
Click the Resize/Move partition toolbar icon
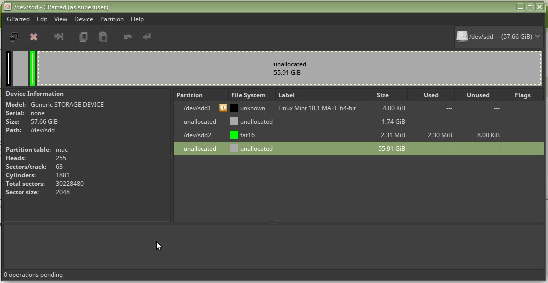click(x=59, y=37)
